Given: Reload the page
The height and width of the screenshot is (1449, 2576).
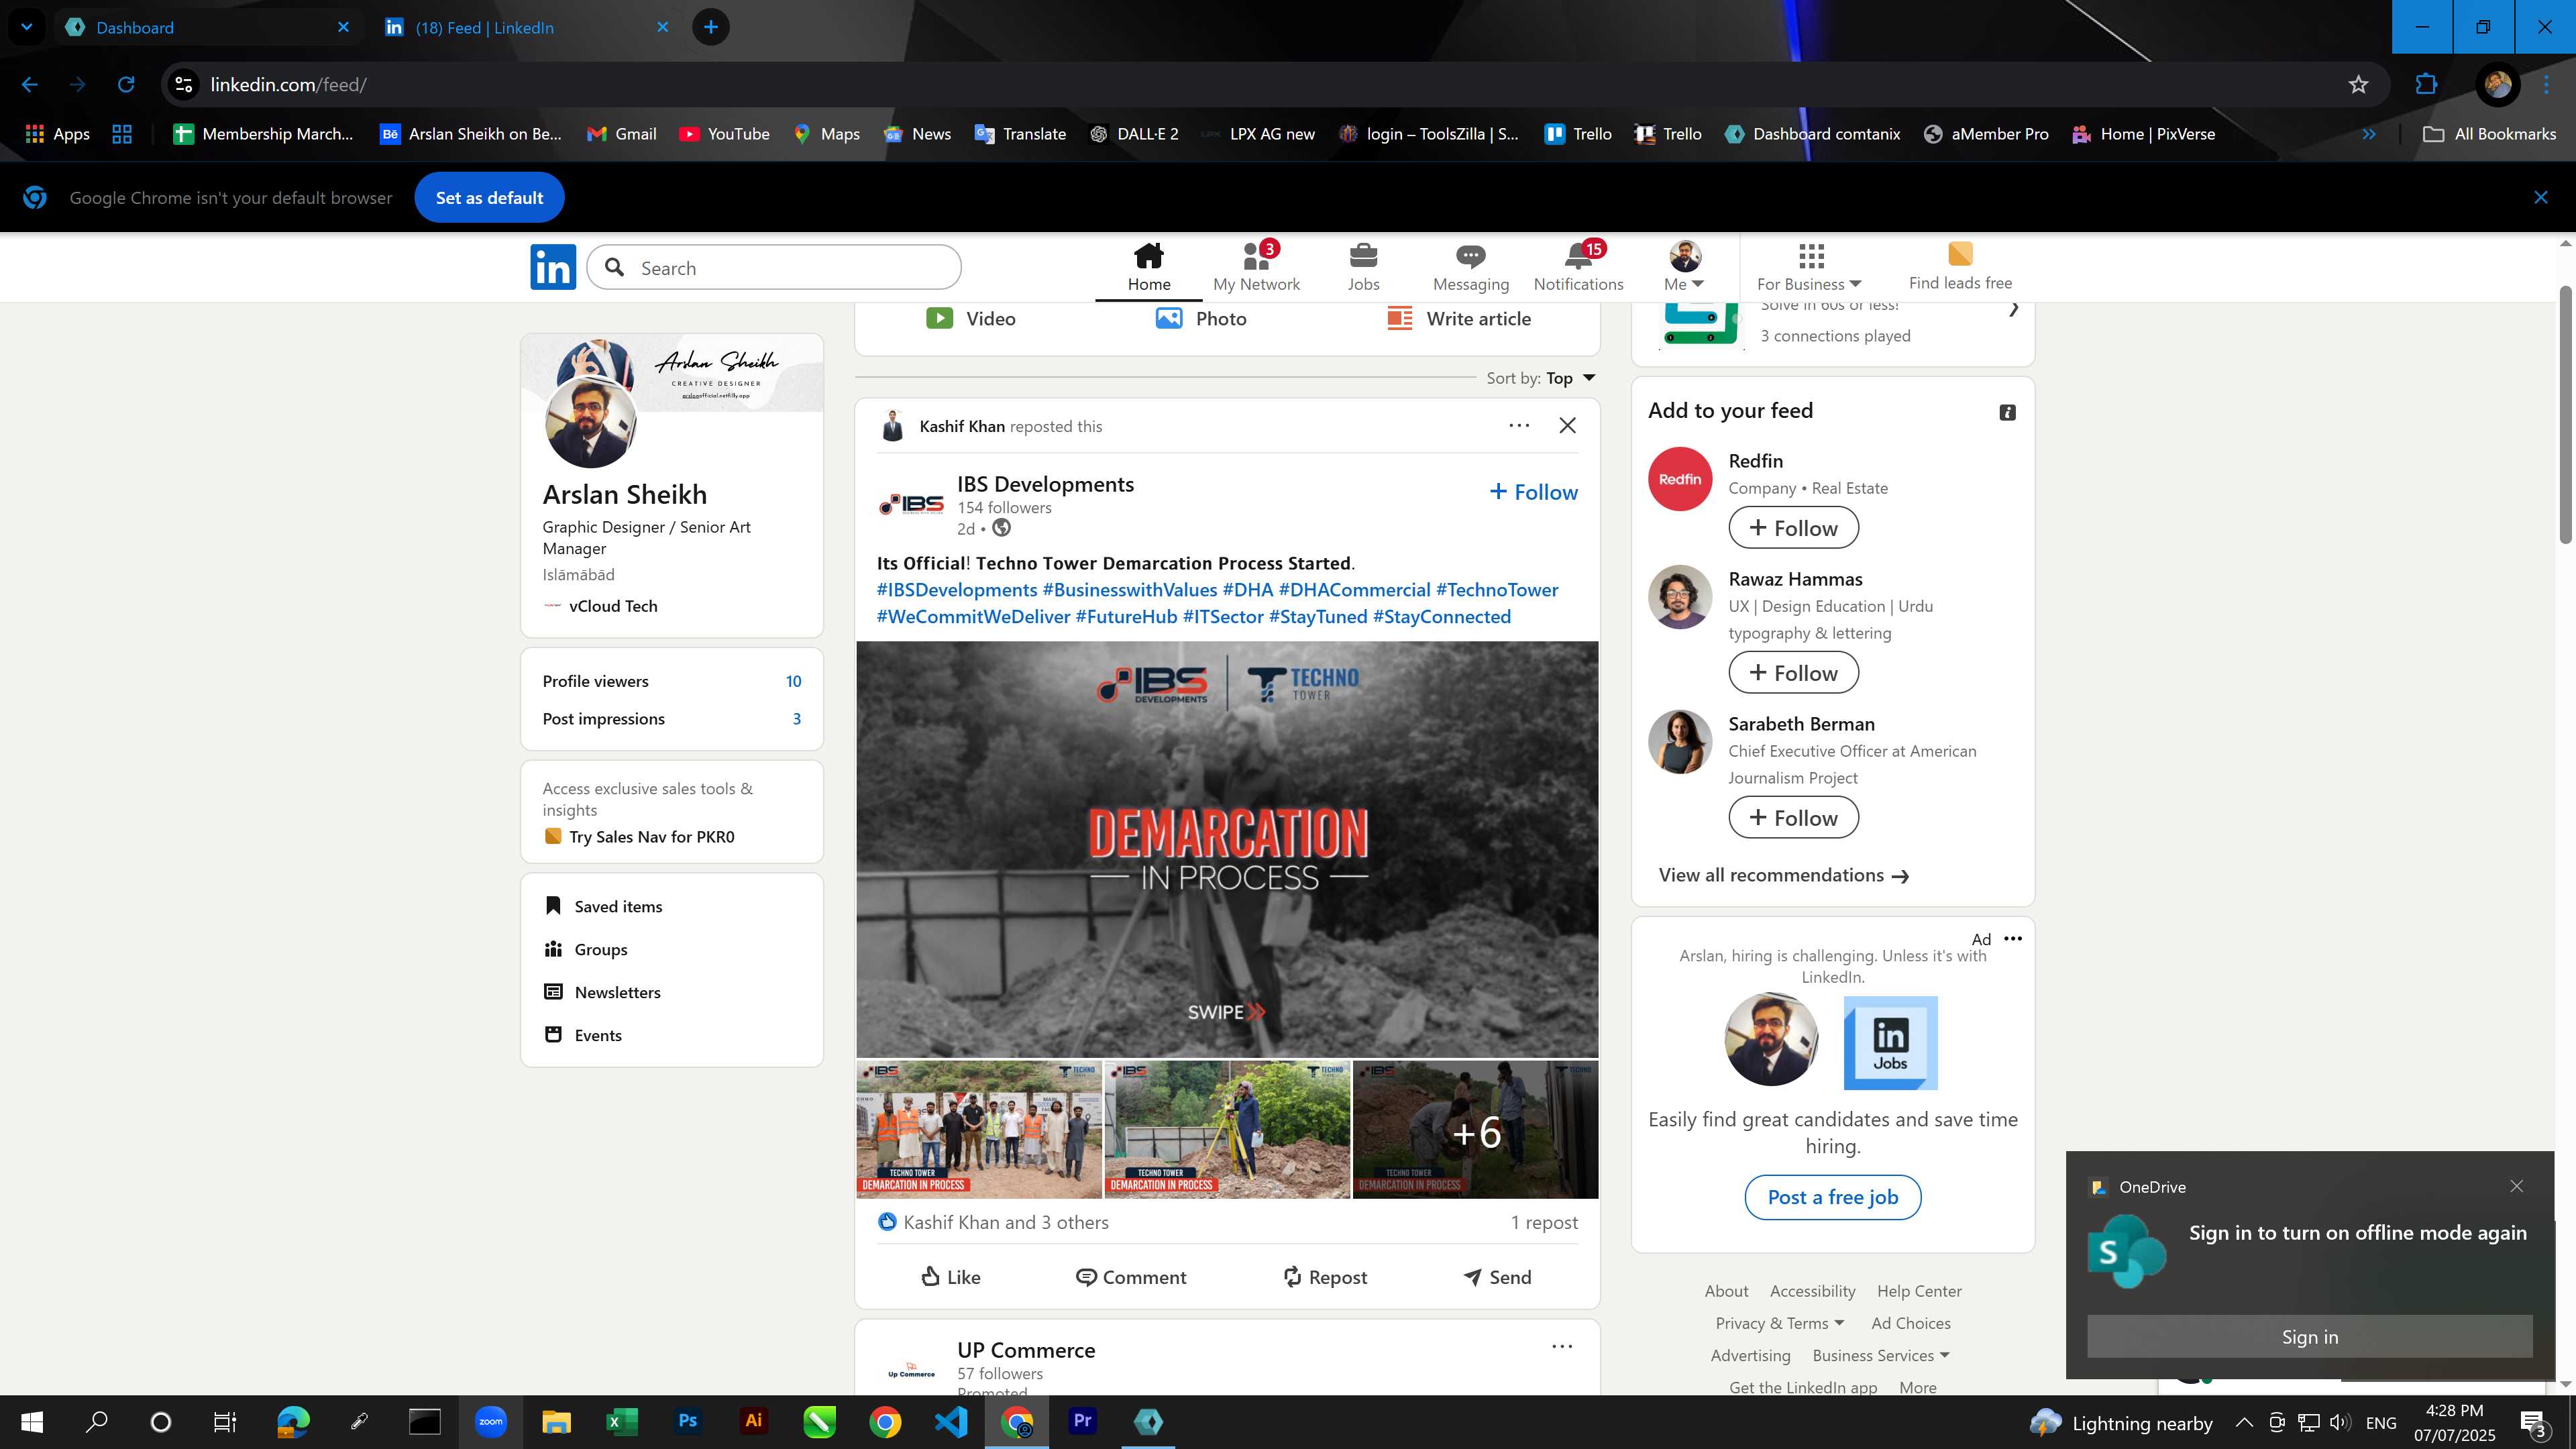Looking at the screenshot, I should (126, 84).
